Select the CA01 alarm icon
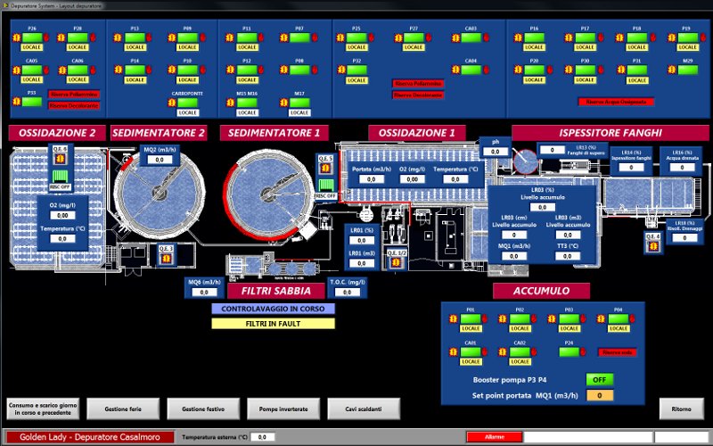Screen dimensions: 713x446 pos(454,352)
